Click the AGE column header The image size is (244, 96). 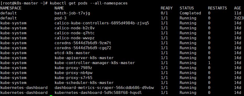pos(238,8)
